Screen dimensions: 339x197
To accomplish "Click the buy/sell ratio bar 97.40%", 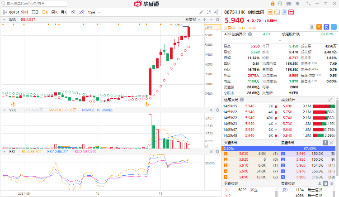I will [278, 149].
